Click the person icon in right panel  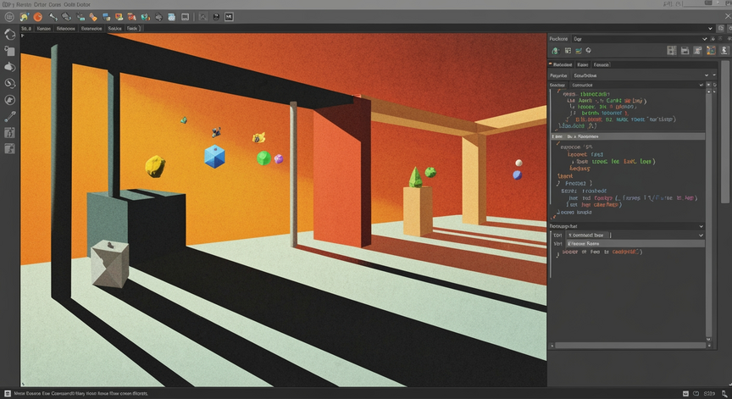click(724, 50)
